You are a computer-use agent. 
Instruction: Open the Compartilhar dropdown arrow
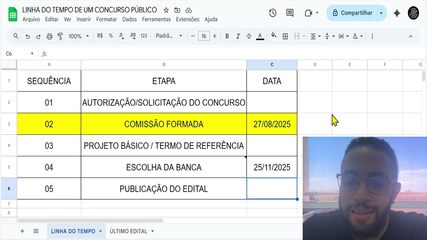[x=381, y=13]
